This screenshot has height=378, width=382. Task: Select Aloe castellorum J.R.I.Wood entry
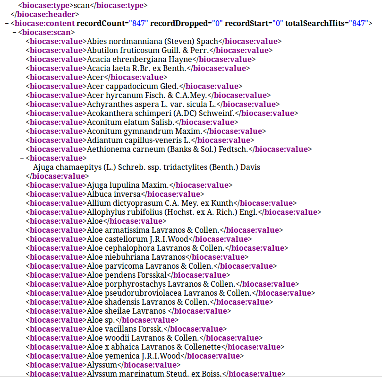point(139,239)
